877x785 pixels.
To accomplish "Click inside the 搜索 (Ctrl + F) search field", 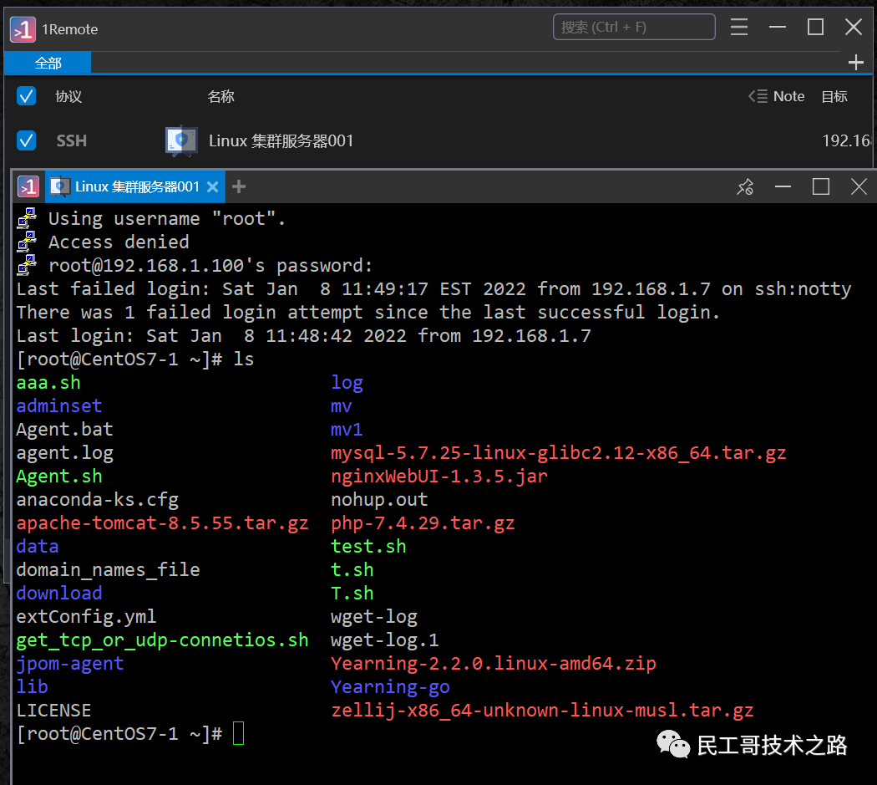I will [x=634, y=27].
